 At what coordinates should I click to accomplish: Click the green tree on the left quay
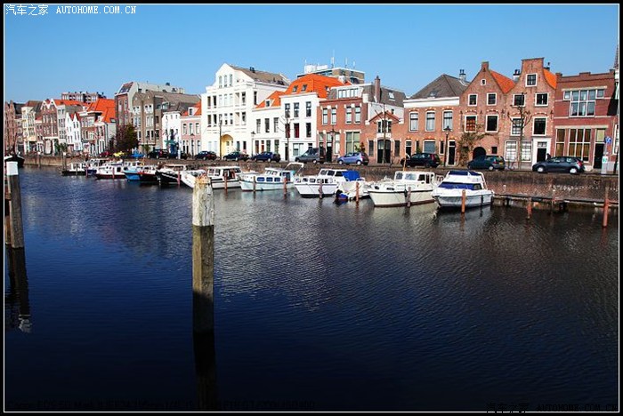click(x=125, y=138)
